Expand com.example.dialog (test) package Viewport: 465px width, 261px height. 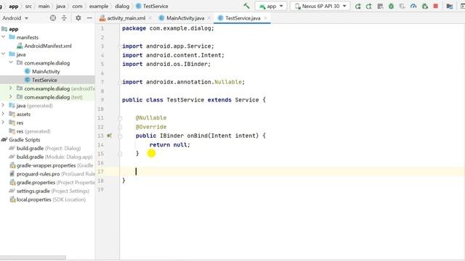pyautogui.click(x=11, y=96)
